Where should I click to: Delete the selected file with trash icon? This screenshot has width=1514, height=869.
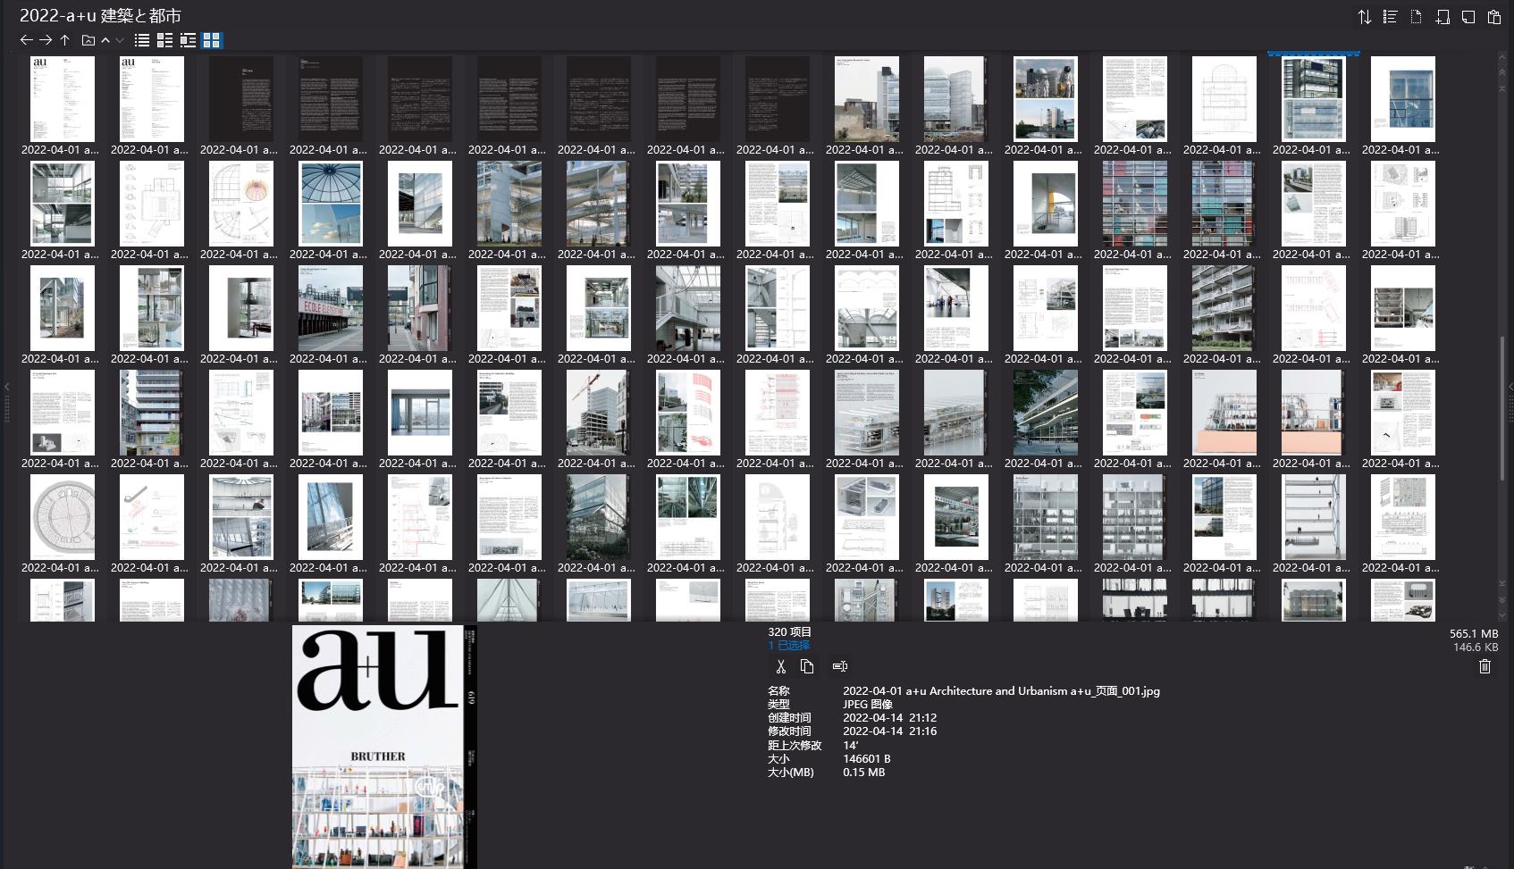point(1485,666)
